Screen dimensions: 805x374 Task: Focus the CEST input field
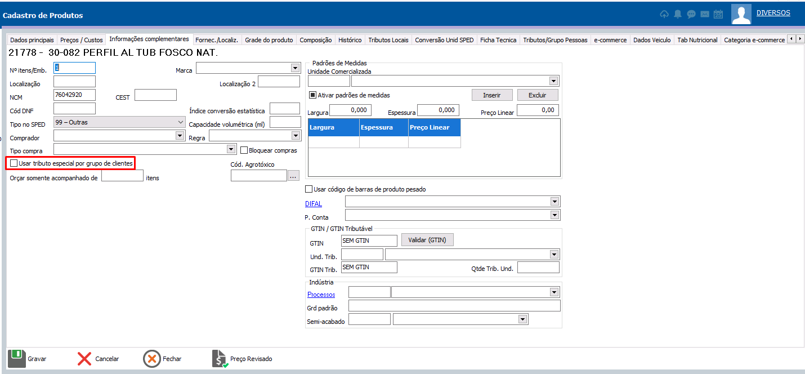[x=156, y=95]
